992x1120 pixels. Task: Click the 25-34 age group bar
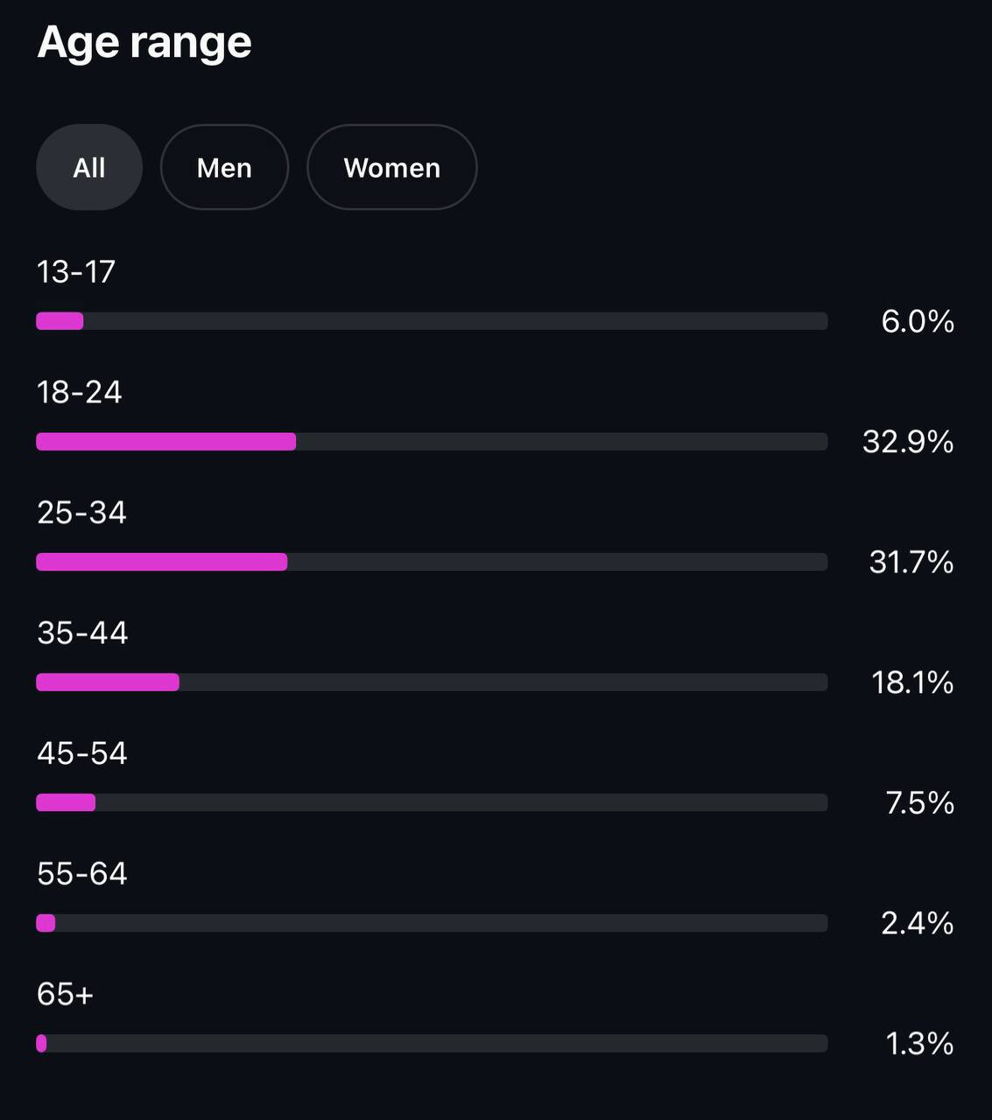click(432, 562)
